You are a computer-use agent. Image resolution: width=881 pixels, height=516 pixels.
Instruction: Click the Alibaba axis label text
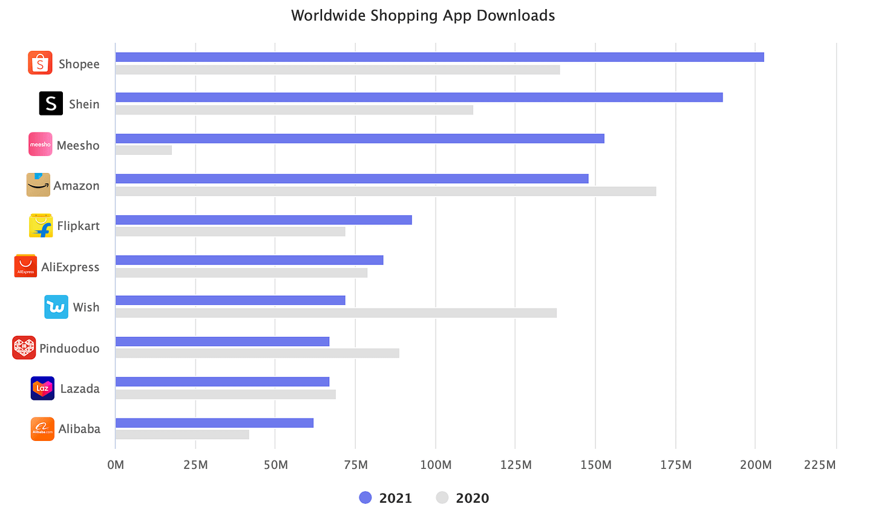(x=79, y=429)
